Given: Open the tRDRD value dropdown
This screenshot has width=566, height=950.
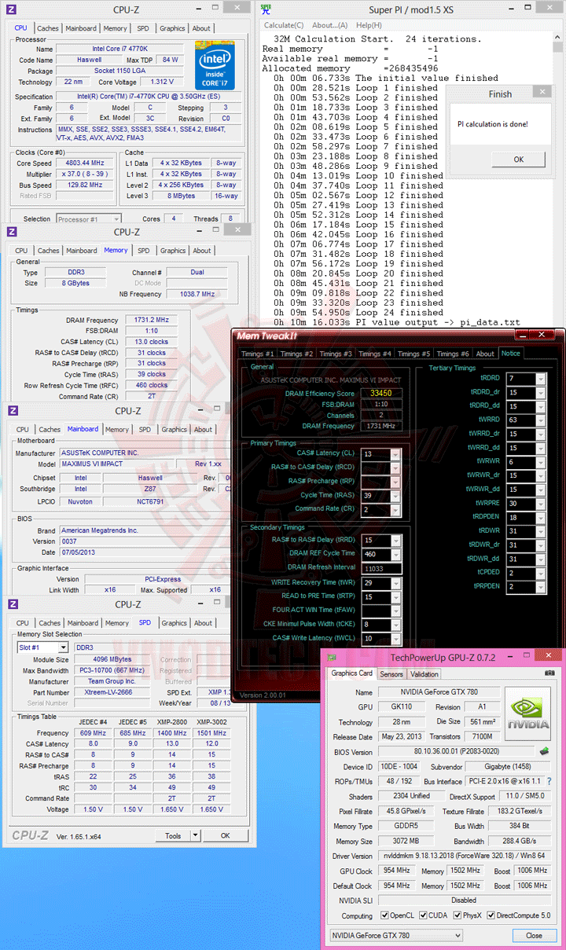Looking at the screenshot, I should 540,379.
